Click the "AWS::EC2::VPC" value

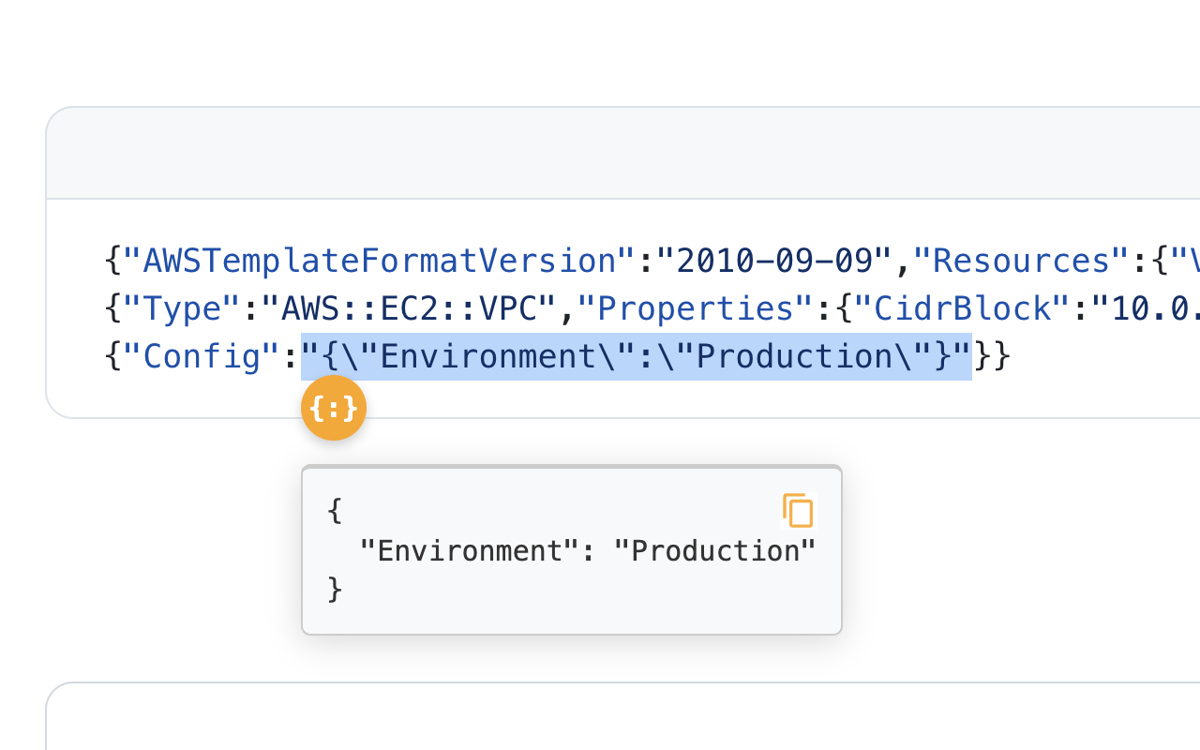[408, 308]
